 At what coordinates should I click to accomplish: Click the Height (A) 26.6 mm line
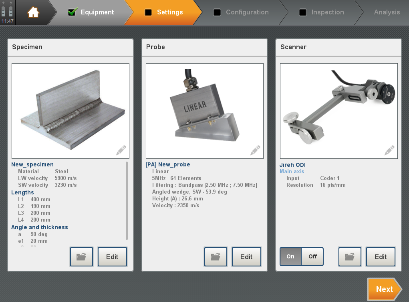(177, 198)
